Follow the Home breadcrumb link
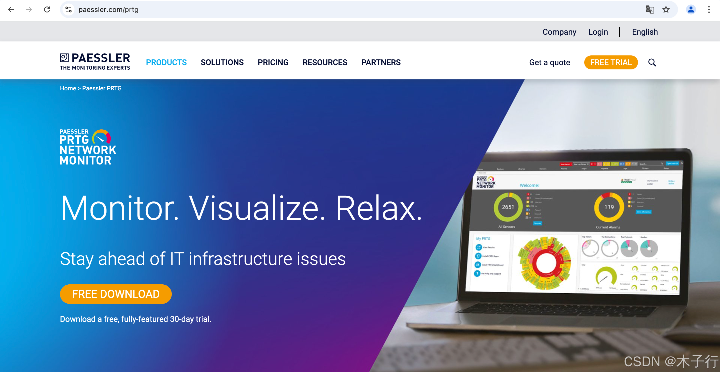The height and width of the screenshot is (374, 720). coord(68,88)
